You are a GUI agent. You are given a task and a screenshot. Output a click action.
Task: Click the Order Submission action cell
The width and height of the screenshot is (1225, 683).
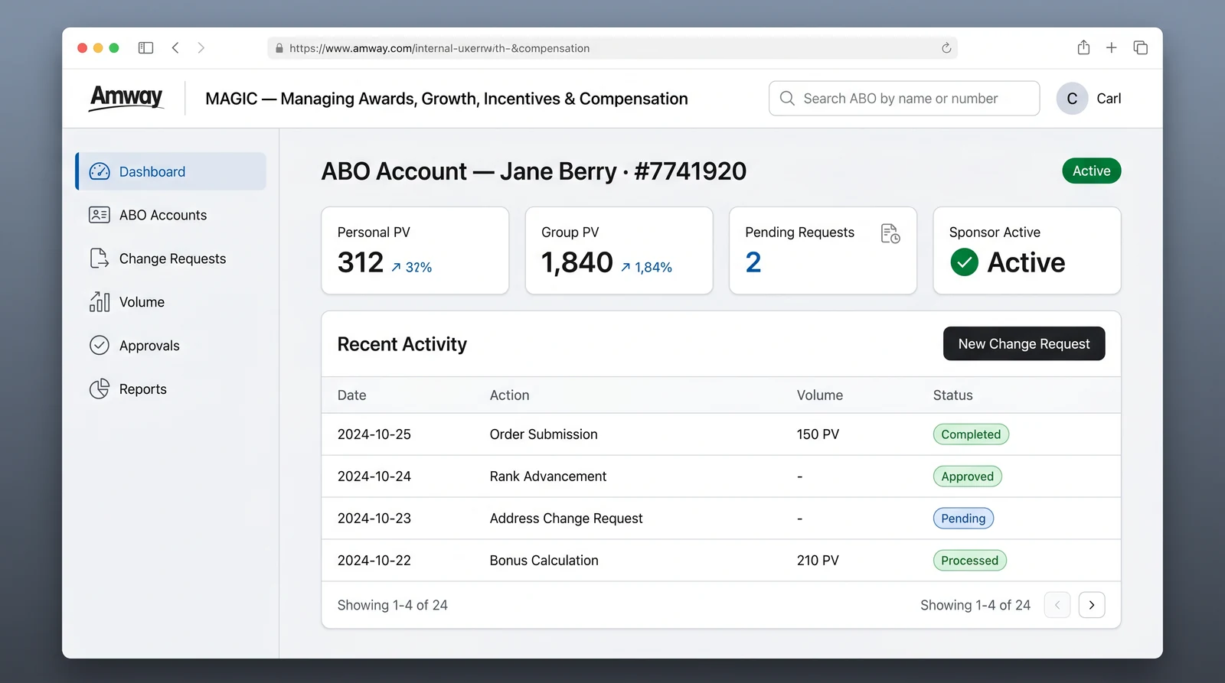(544, 434)
